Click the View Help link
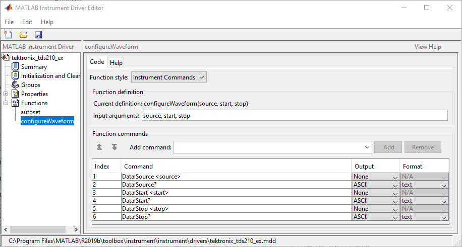This screenshot has height=247, width=462. coord(428,47)
